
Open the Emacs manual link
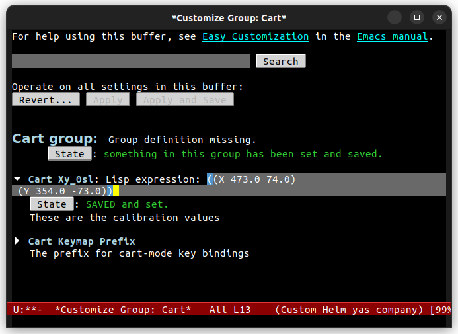pyautogui.click(x=393, y=36)
